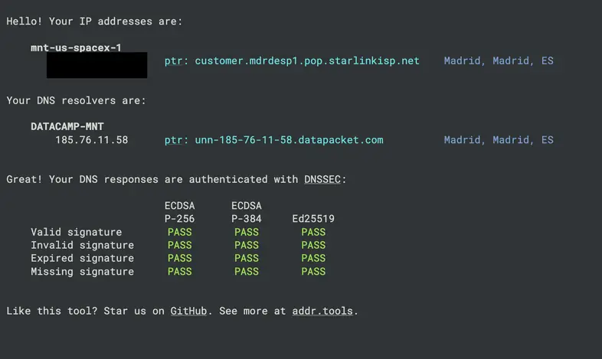Click PASS for Missing signature under Ed25519

point(313,272)
